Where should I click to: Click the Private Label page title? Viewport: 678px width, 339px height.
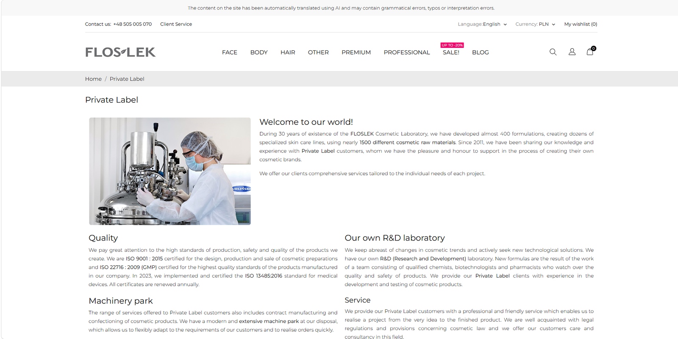coord(111,100)
